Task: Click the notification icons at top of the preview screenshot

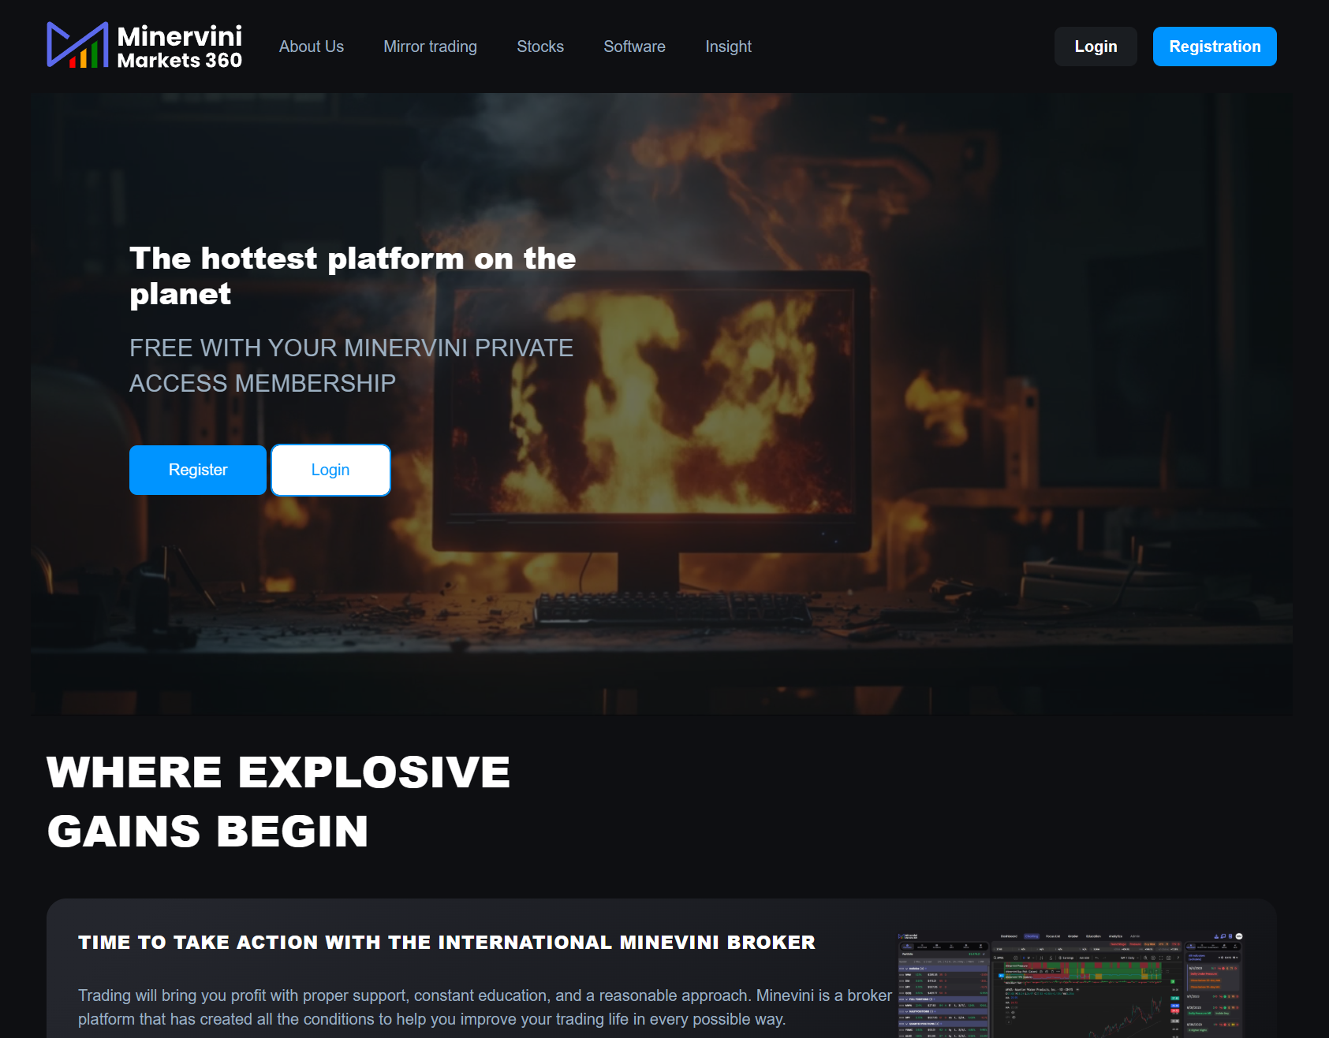Action: [x=1223, y=936]
